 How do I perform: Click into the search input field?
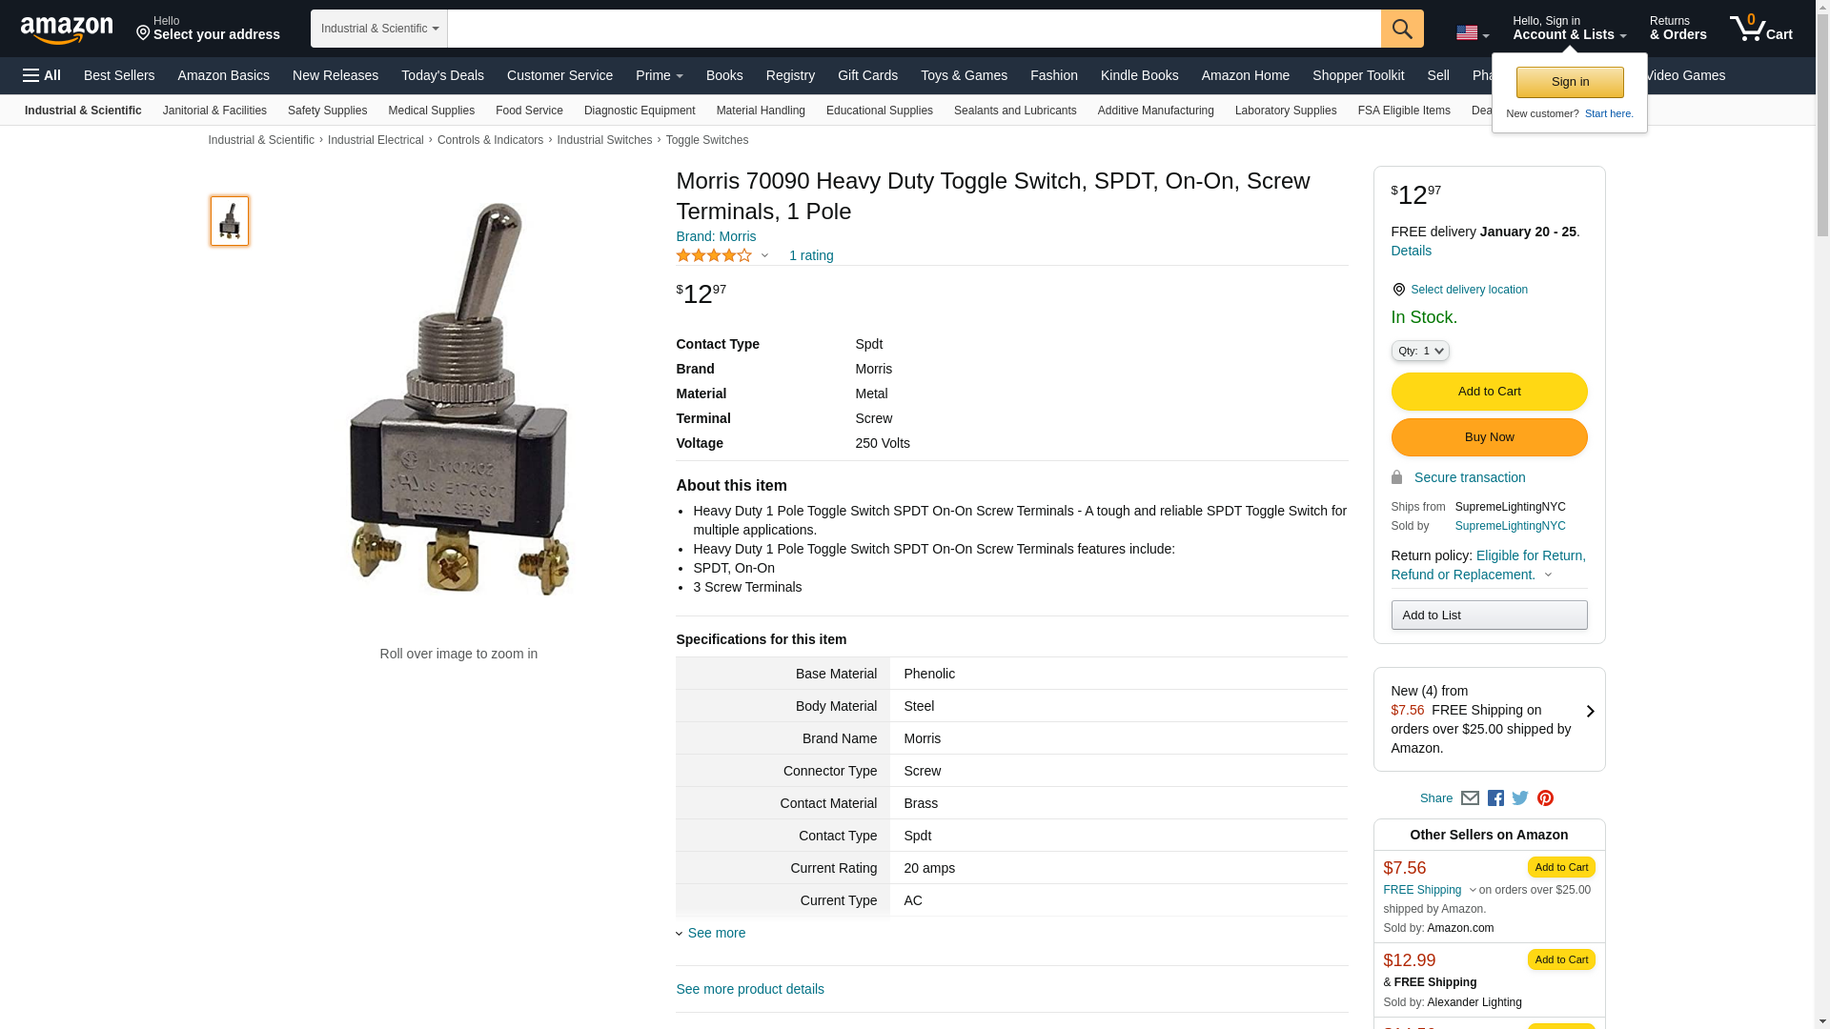coord(914,29)
